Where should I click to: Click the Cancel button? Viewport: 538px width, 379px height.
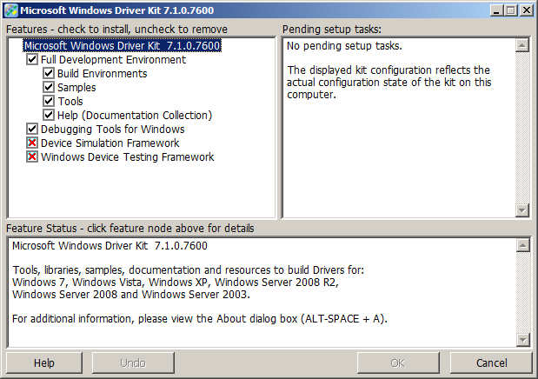(491, 362)
